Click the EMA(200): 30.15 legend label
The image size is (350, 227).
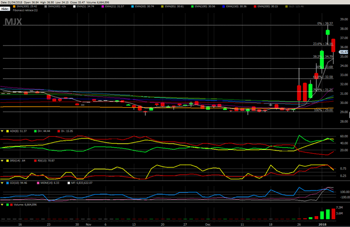[267, 7]
